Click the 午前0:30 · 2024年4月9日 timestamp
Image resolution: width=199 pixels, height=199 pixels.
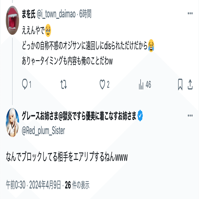33,185
